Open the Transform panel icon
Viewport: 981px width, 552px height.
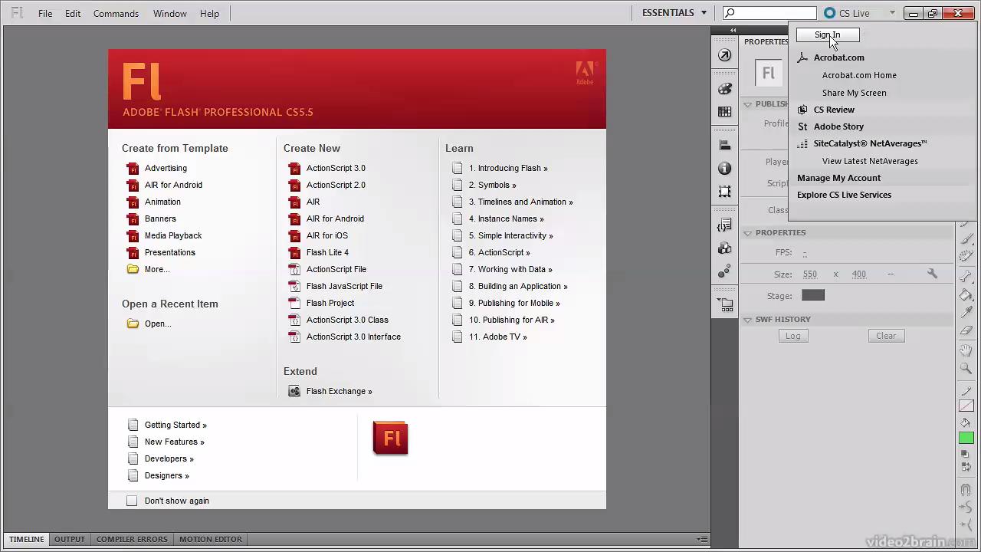725,192
